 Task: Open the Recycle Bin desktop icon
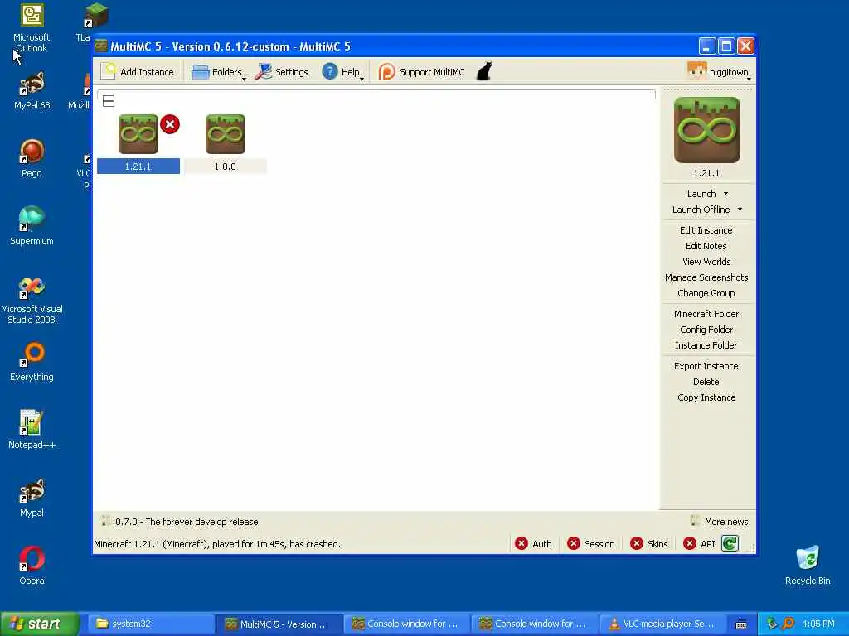(x=808, y=566)
